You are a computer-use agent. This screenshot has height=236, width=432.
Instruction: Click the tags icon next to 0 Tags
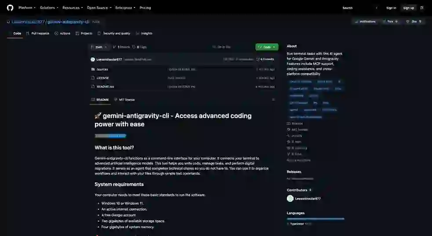[134, 47]
